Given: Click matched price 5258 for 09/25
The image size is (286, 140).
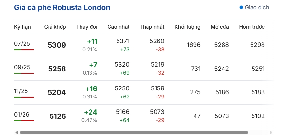Looking at the screenshot, I should click(57, 69).
